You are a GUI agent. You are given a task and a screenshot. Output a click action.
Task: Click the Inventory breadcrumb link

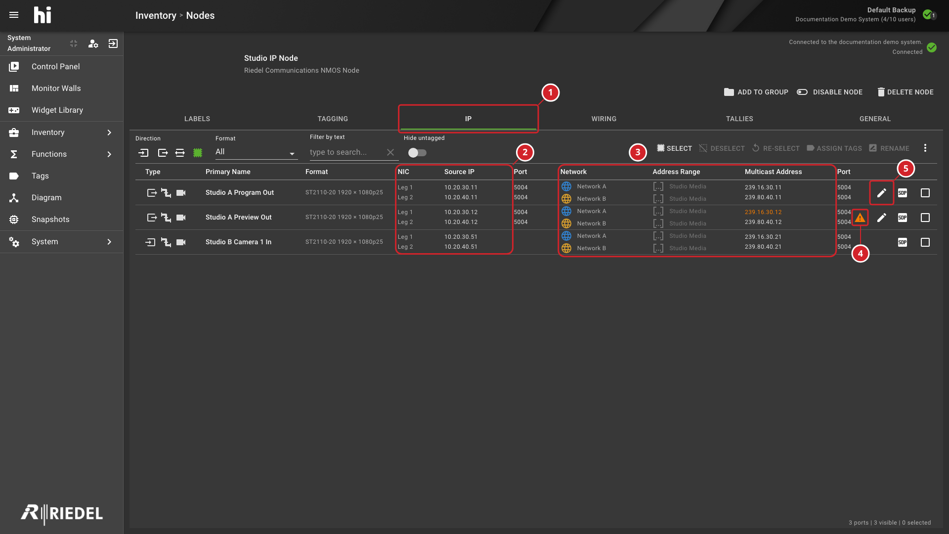[156, 15]
